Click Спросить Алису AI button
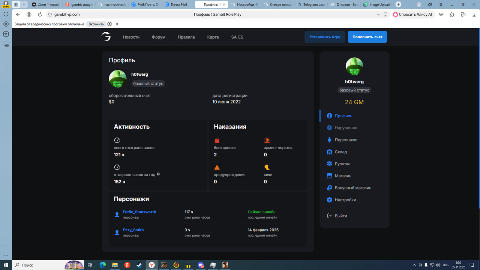Screen dimensions: 480x270 (412, 15)
